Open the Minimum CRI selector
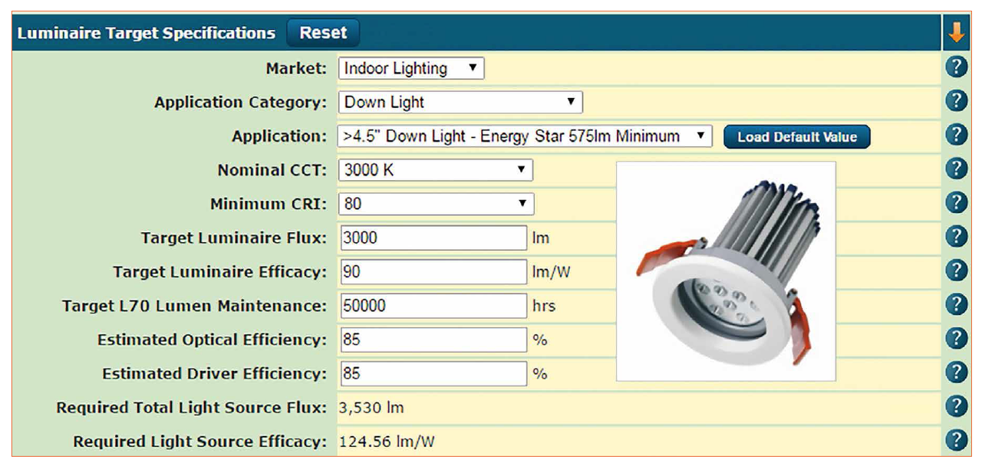This screenshot has height=466, width=982. click(437, 203)
